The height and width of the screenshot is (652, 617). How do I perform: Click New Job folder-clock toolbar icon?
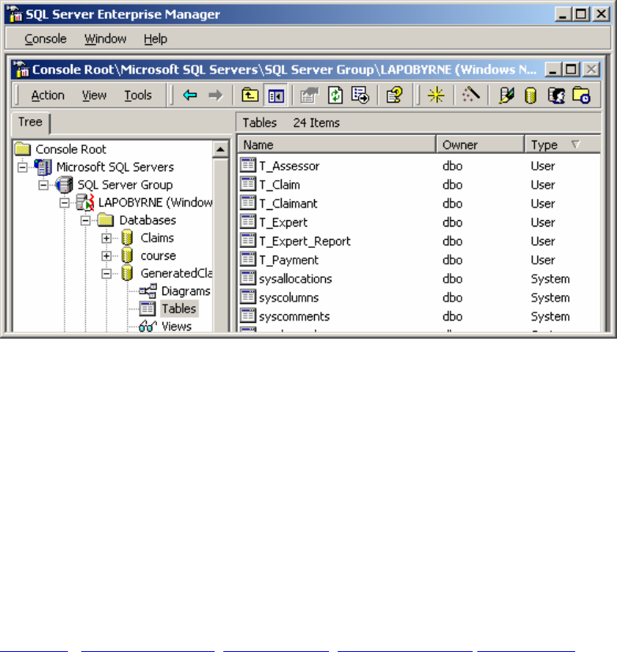pyautogui.click(x=581, y=96)
